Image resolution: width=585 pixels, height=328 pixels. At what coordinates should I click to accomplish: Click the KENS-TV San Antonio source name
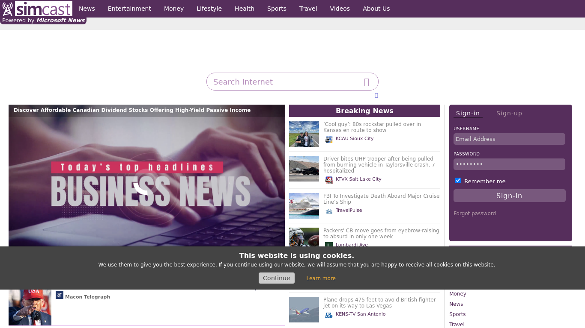tap(361, 314)
